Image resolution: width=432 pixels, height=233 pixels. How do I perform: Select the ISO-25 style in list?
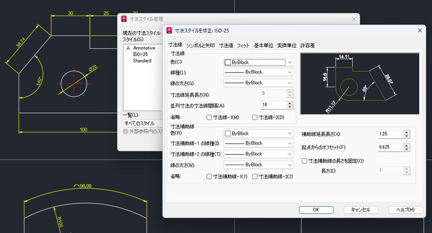click(140, 54)
